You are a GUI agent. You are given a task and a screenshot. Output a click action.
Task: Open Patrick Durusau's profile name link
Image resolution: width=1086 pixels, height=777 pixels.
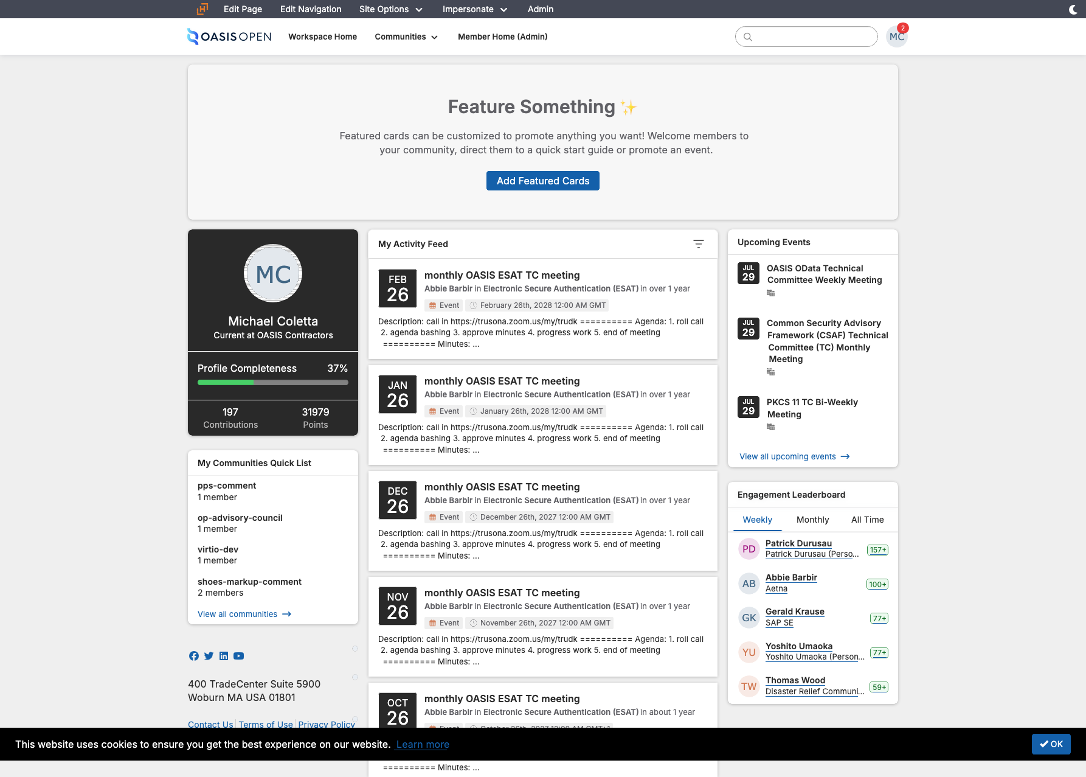click(x=798, y=543)
